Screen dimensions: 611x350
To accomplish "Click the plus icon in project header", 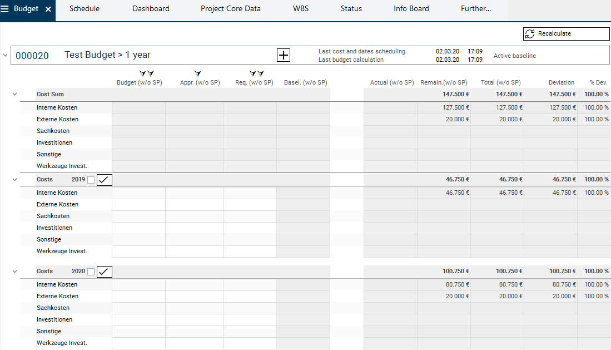I will tap(284, 55).
